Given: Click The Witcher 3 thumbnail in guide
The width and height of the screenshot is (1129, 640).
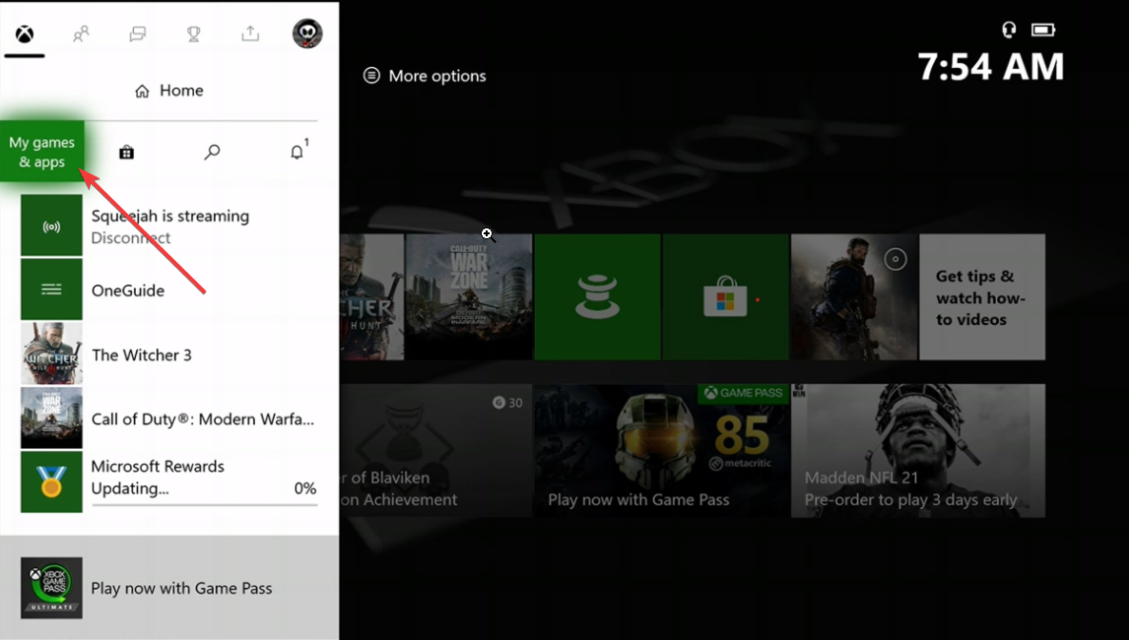Looking at the screenshot, I should coord(51,353).
